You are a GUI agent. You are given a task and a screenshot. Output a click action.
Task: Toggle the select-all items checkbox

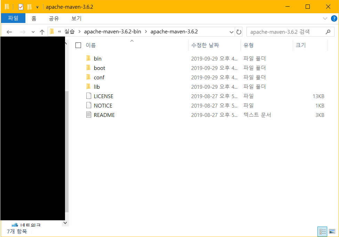coord(78,45)
